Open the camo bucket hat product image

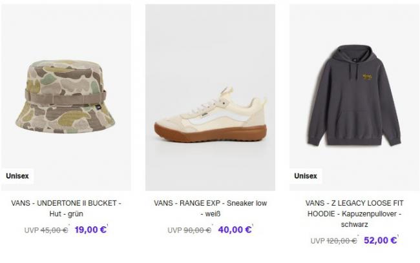click(66, 97)
